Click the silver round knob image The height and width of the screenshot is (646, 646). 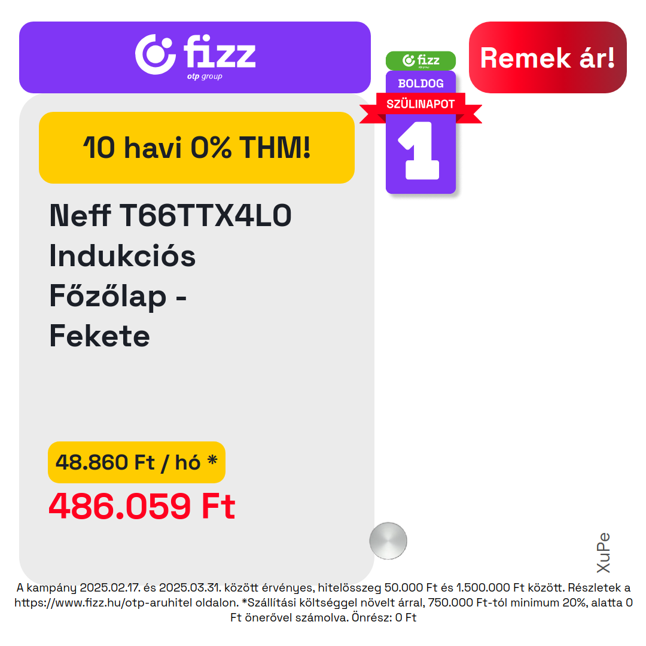click(x=388, y=541)
